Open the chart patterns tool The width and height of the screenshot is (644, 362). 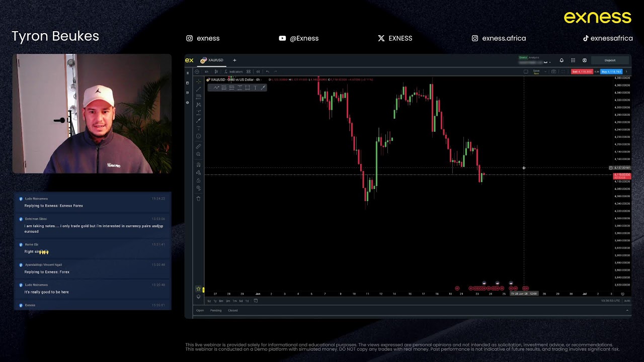click(x=198, y=105)
